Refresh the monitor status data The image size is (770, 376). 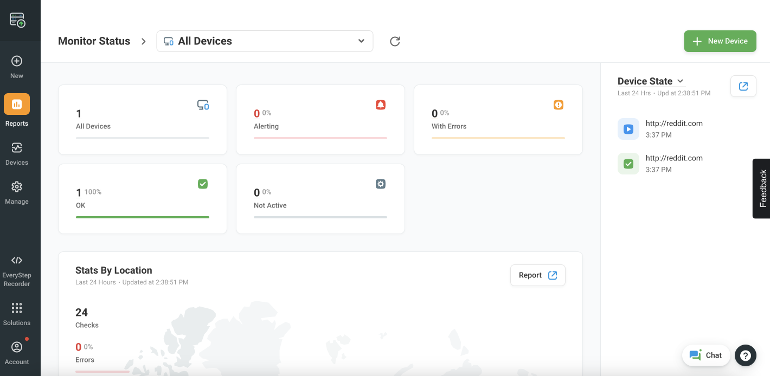coord(395,41)
